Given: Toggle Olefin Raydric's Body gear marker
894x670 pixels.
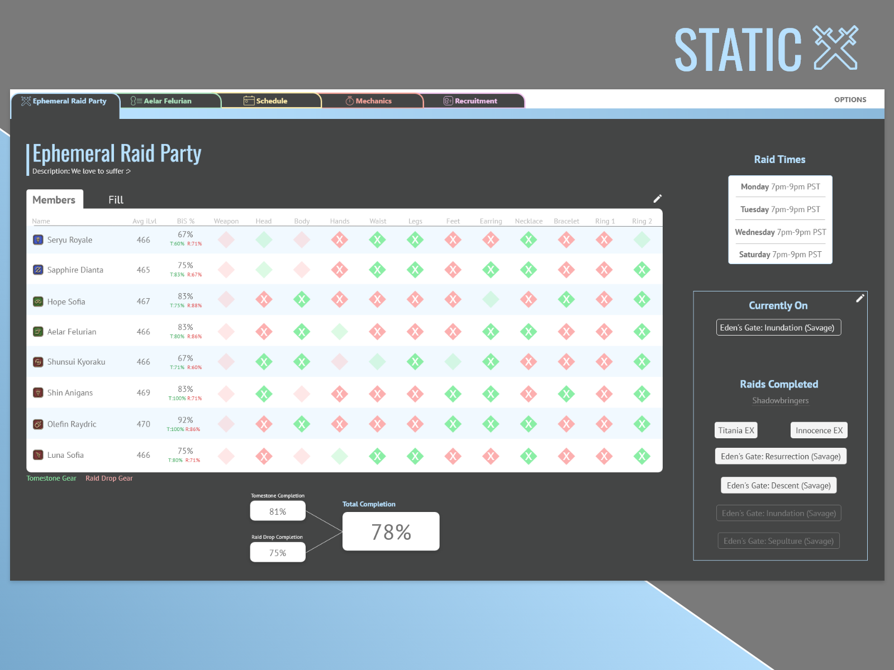Looking at the screenshot, I should click(302, 424).
